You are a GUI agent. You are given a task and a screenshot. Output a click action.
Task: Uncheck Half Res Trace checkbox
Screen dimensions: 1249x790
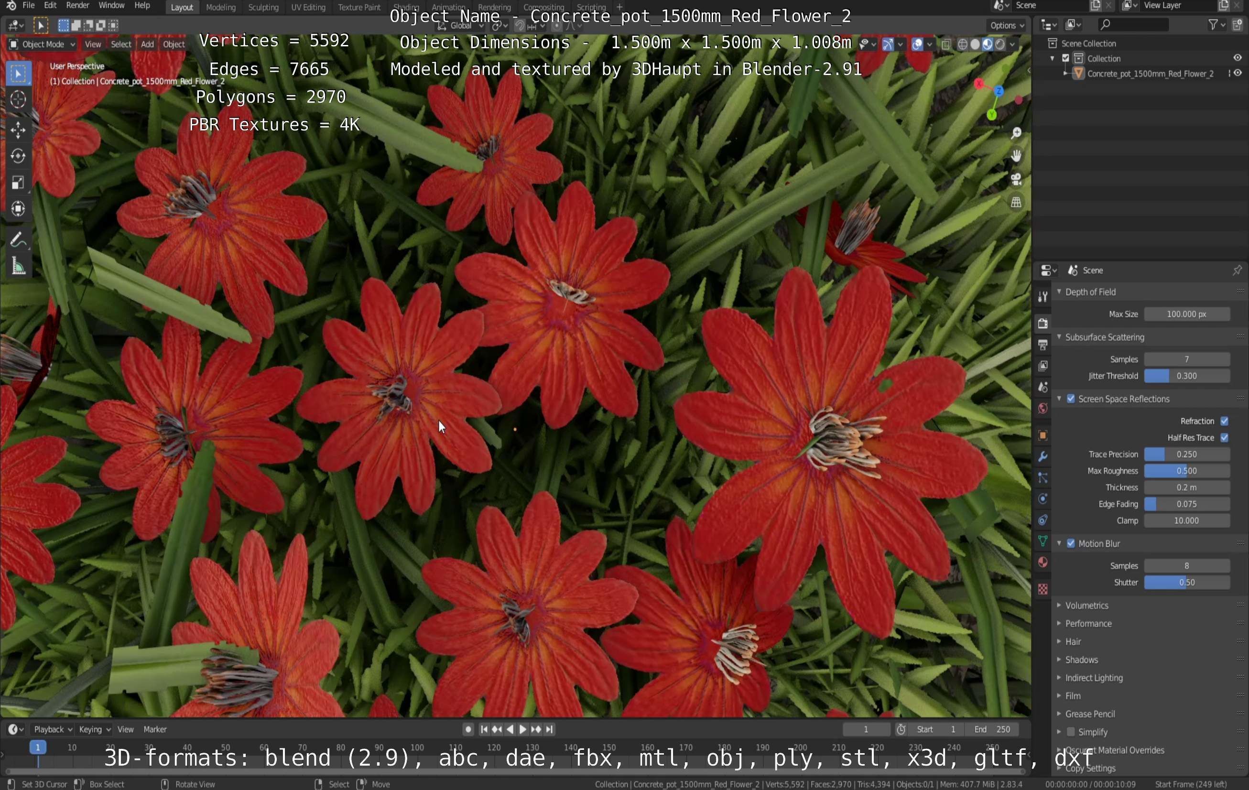click(x=1224, y=438)
